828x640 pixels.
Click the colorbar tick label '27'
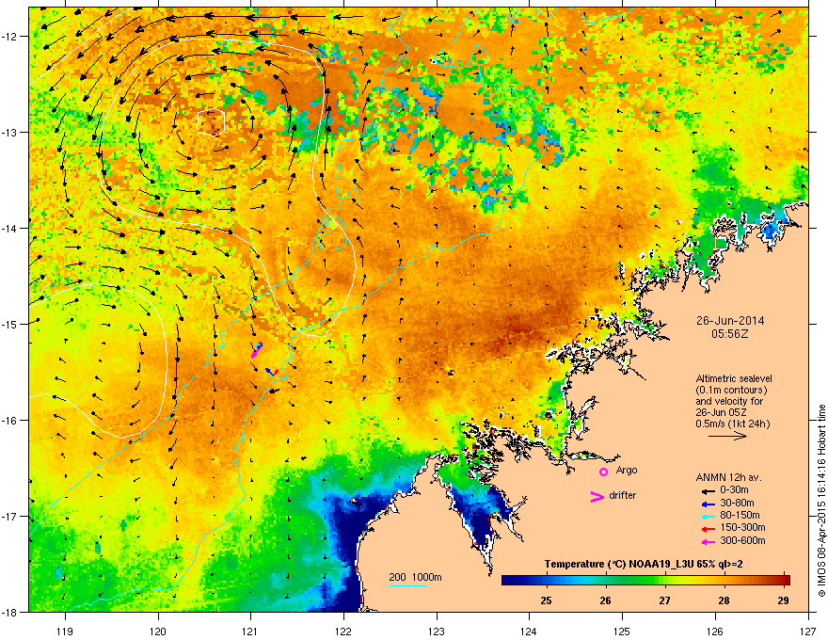[x=665, y=600]
